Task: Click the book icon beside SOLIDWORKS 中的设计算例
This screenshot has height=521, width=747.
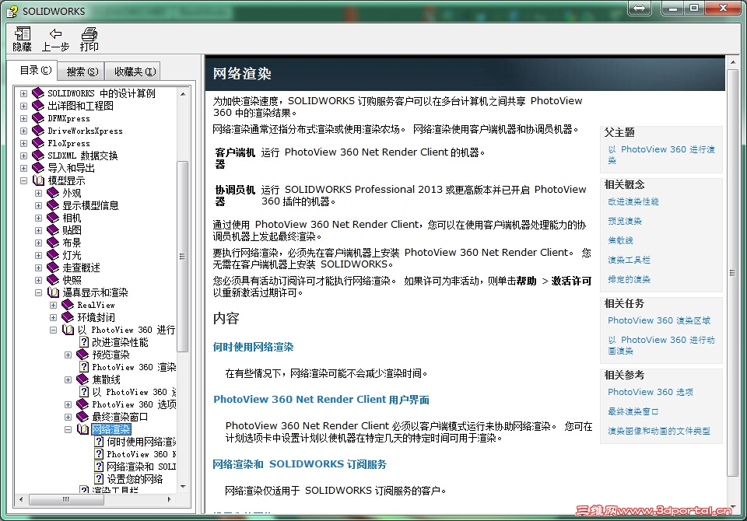Action: [x=38, y=93]
